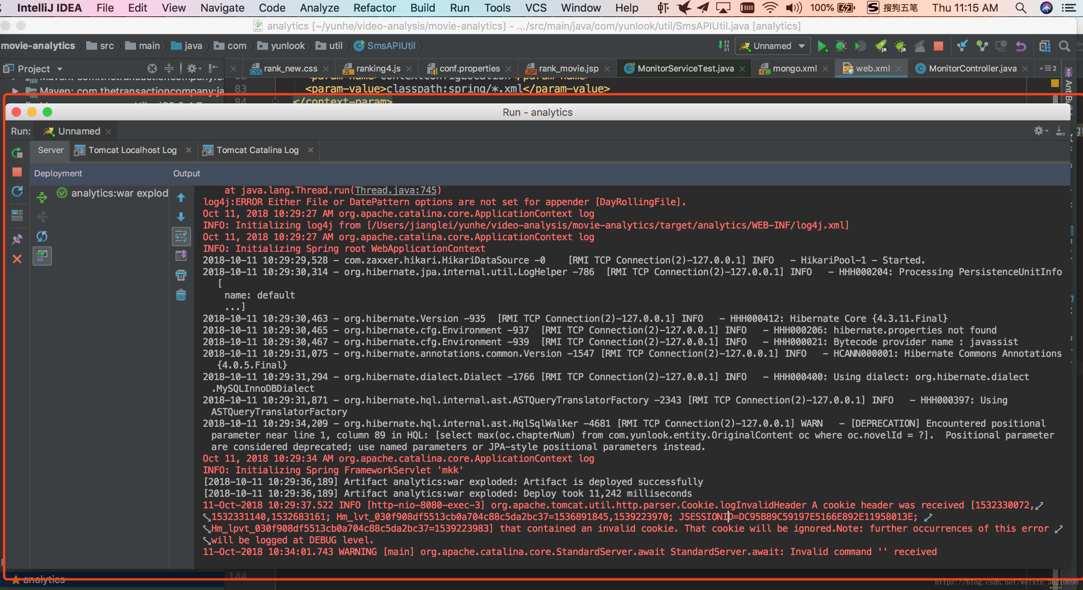Jump up the stack trace with blue arrow

(181, 197)
